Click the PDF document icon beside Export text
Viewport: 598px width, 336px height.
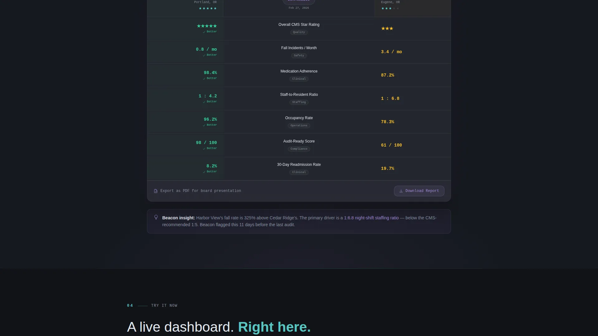coord(156,191)
